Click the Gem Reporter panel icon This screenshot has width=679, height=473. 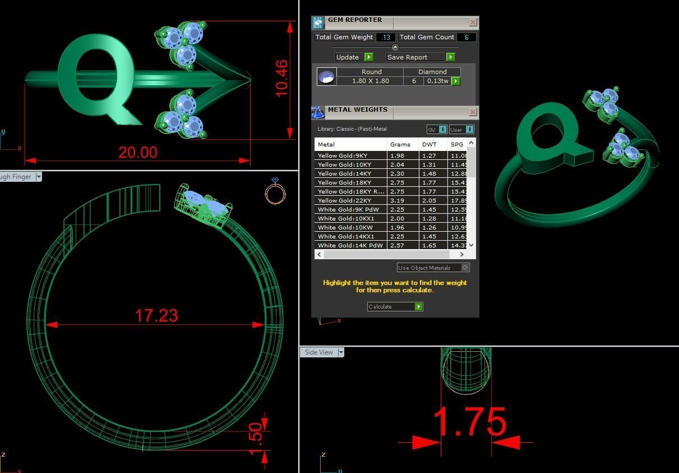(x=318, y=22)
